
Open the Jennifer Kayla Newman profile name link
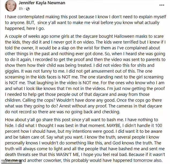[x=42, y=3]
